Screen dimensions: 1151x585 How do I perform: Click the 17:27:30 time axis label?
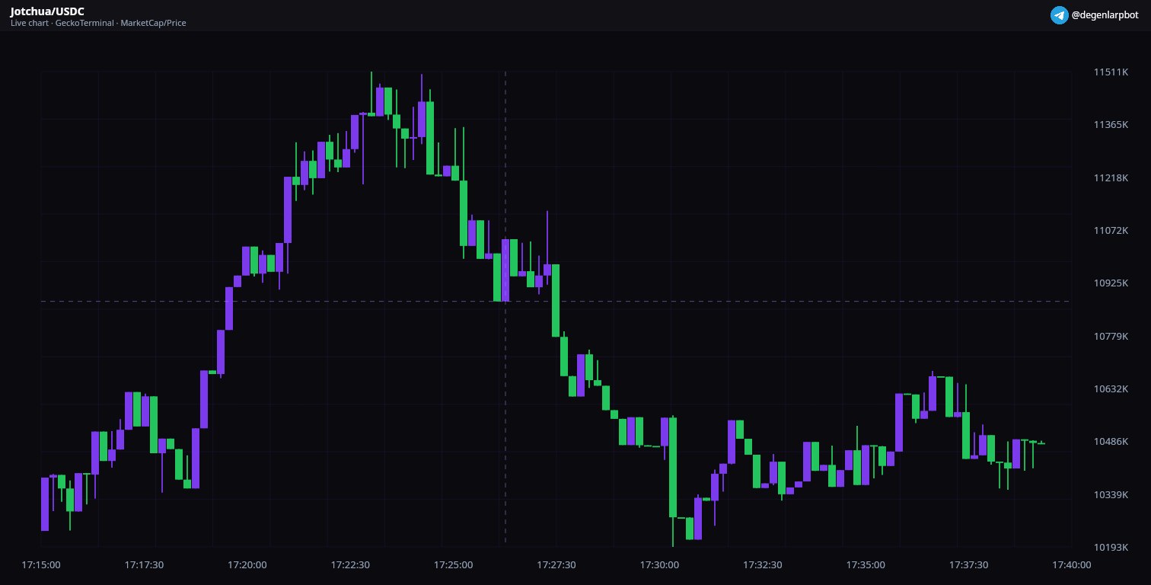[x=556, y=565]
